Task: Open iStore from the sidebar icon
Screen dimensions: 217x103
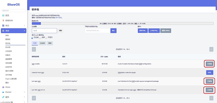Action: point(3,87)
